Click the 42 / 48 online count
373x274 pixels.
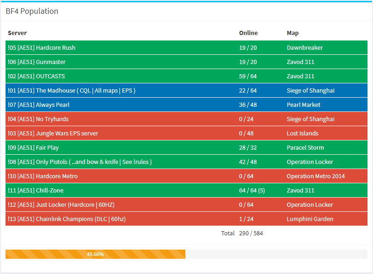pos(248,162)
